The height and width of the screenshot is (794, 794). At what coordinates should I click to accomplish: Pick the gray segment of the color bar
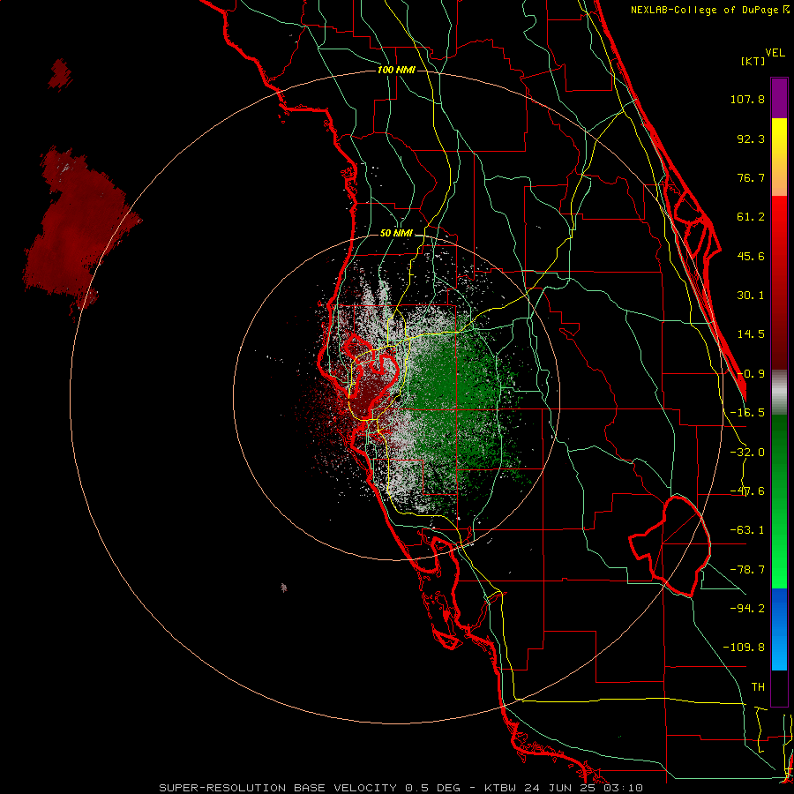779,393
